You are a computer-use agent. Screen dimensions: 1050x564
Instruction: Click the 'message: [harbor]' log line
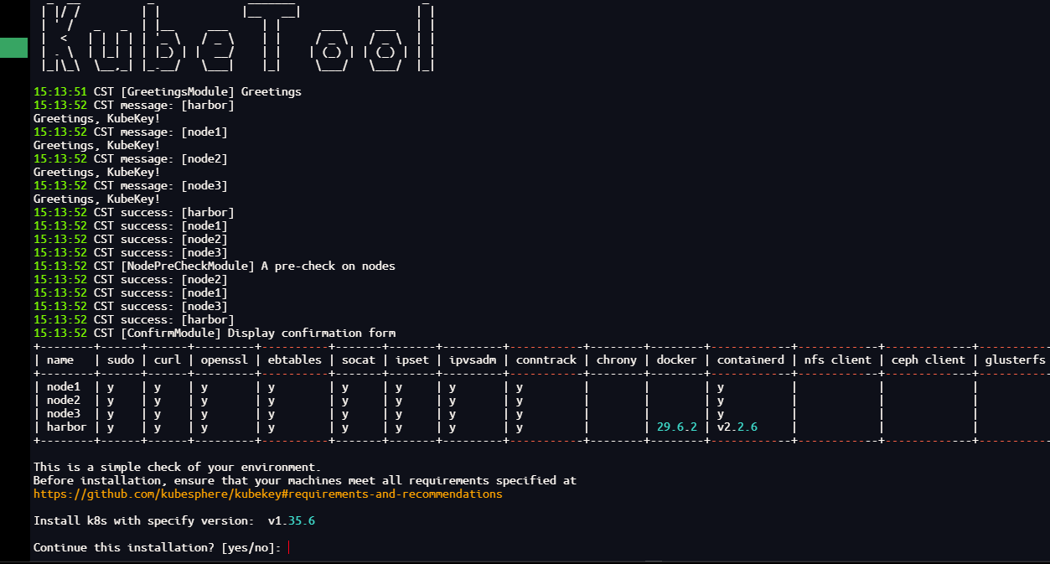tap(134, 106)
